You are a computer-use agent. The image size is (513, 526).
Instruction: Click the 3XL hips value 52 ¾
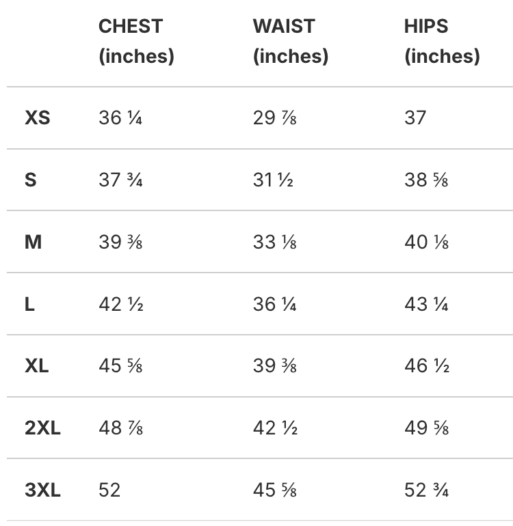[426, 490]
